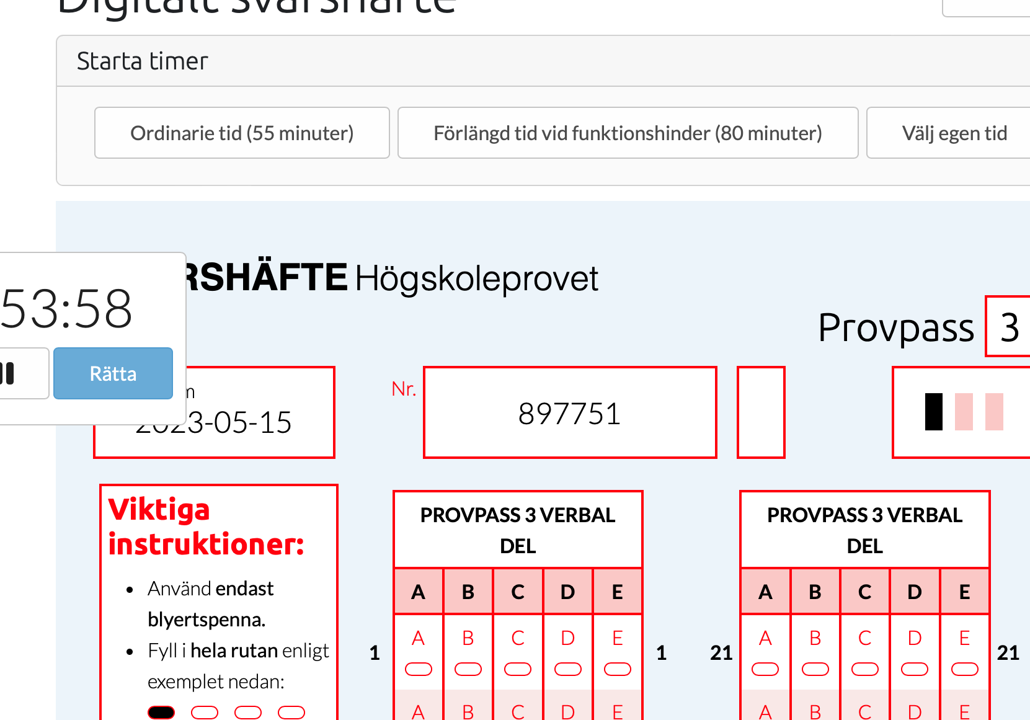The image size is (1030, 720).
Task: Choose Förlängd tid vid funktionshinder (80 minuter)
Action: (x=628, y=133)
